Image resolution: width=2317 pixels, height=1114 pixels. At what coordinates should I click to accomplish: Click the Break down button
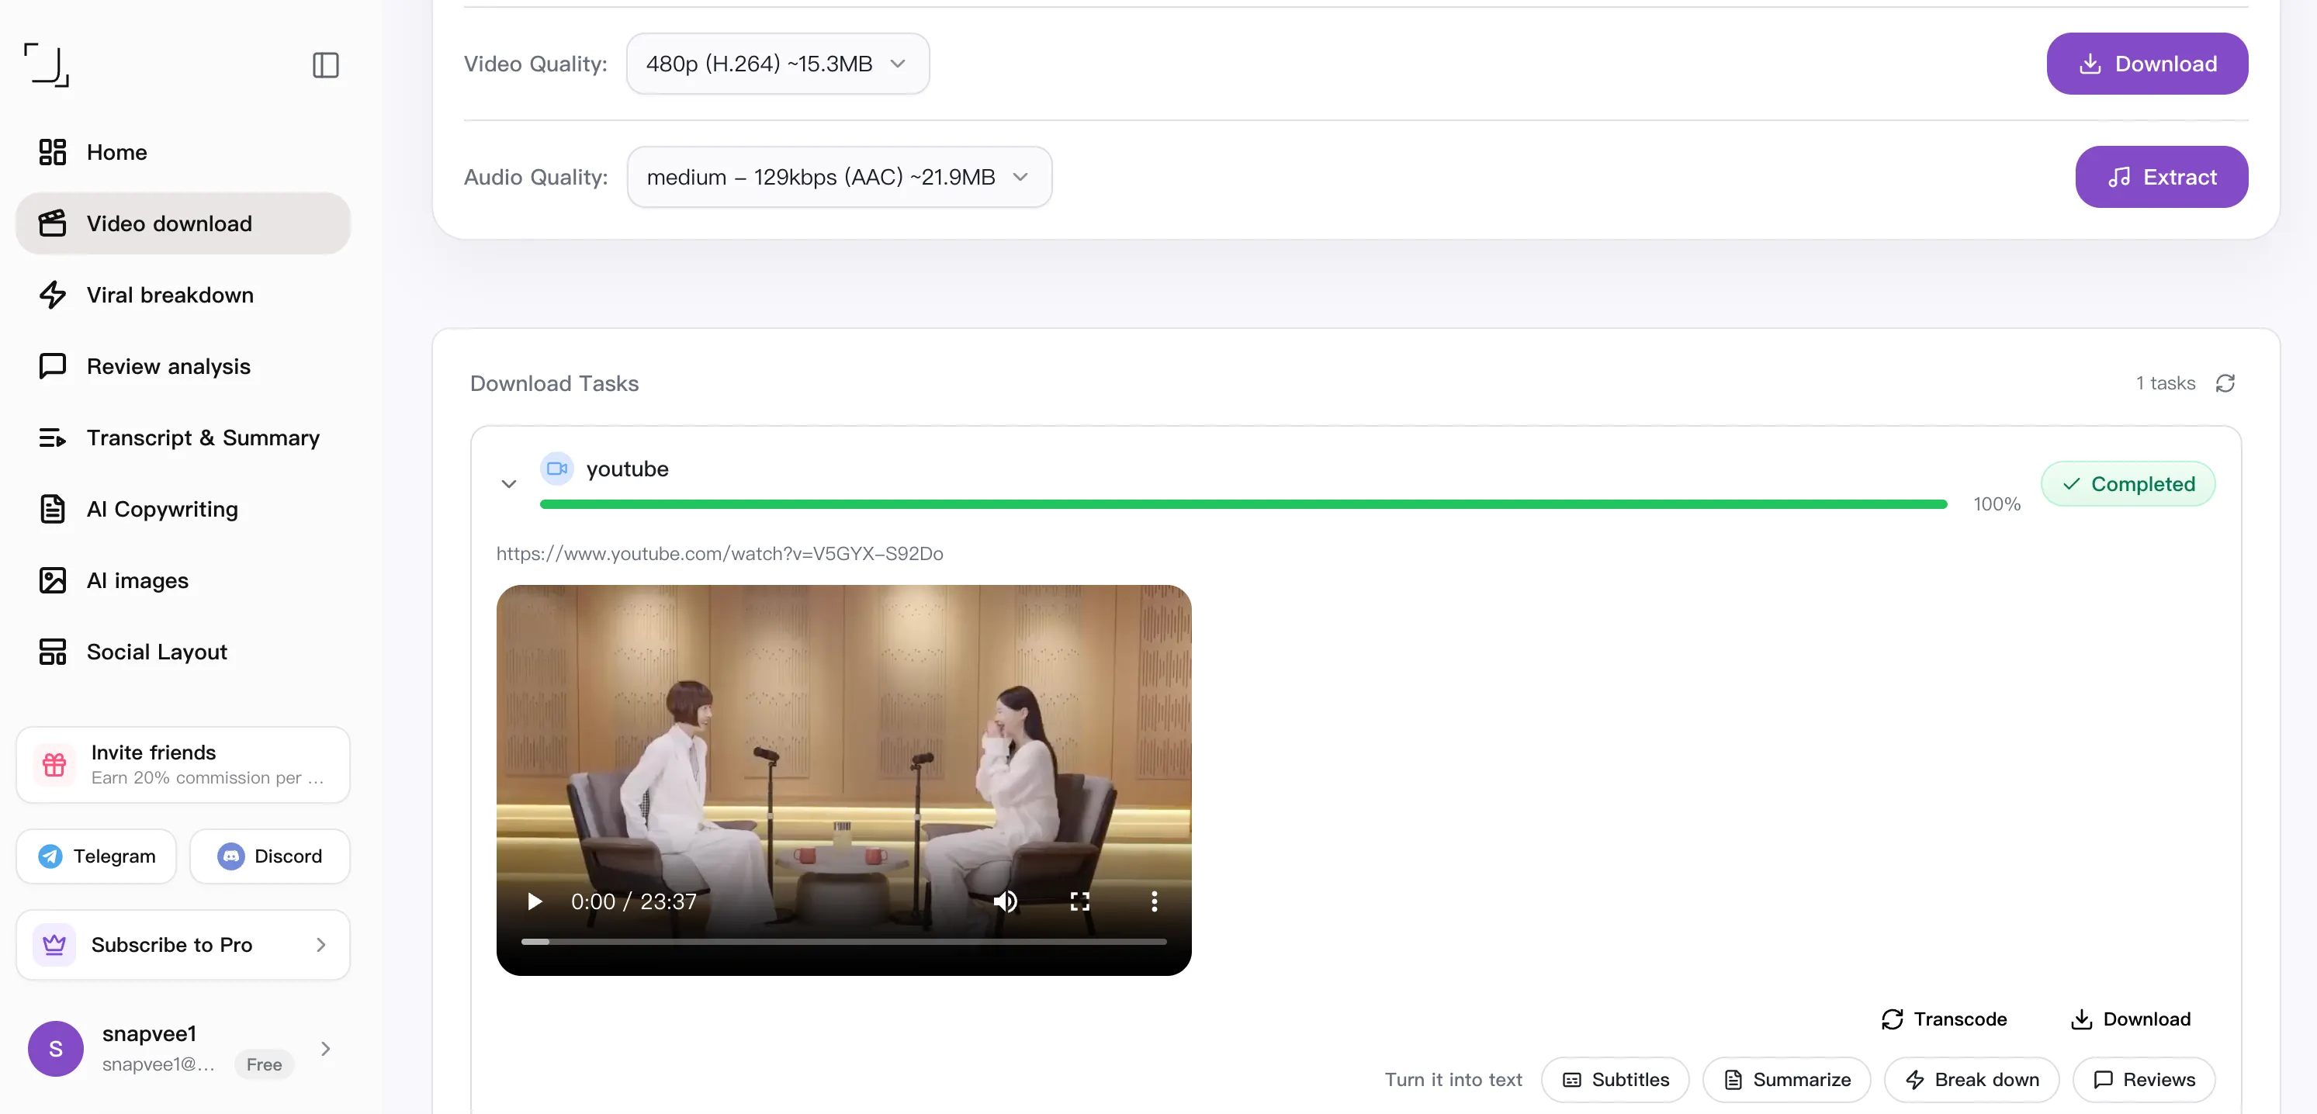coord(1972,1079)
